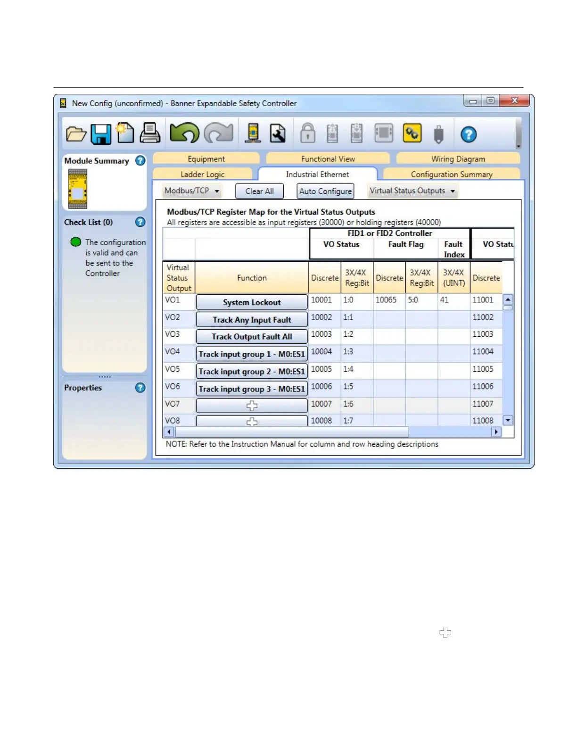Click the read-from-controller icon
Viewport: 577px width, 747px height.
point(332,133)
